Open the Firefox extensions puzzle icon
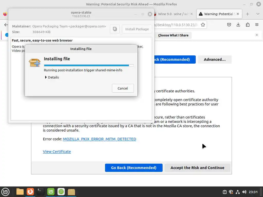This screenshot has width=263, height=197. coord(248,25)
